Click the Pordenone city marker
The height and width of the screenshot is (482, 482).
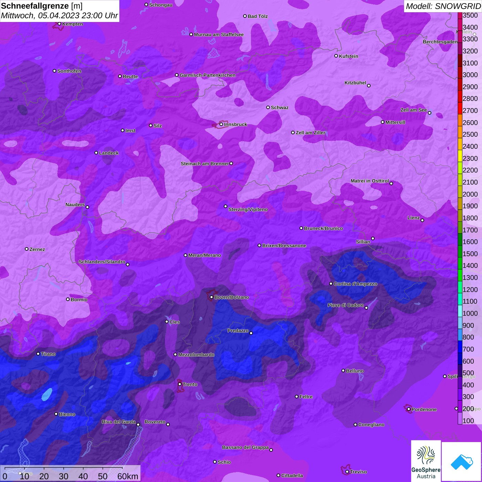pyautogui.click(x=409, y=409)
